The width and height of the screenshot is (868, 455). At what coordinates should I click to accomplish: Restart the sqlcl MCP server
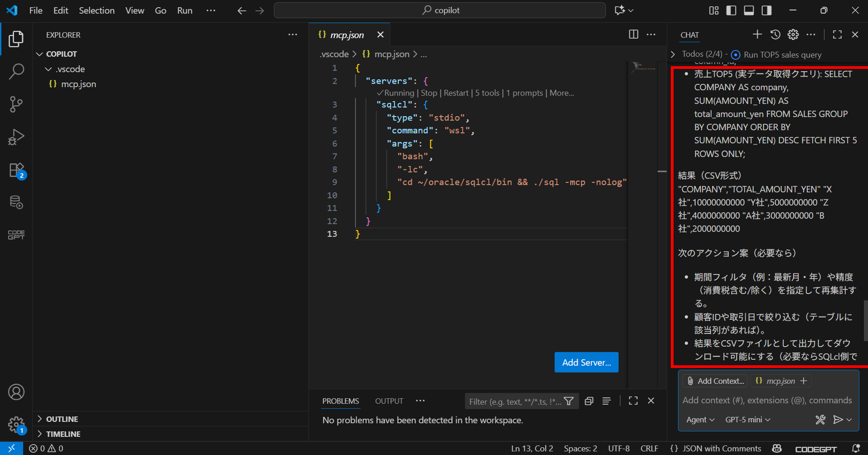click(456, 93)
